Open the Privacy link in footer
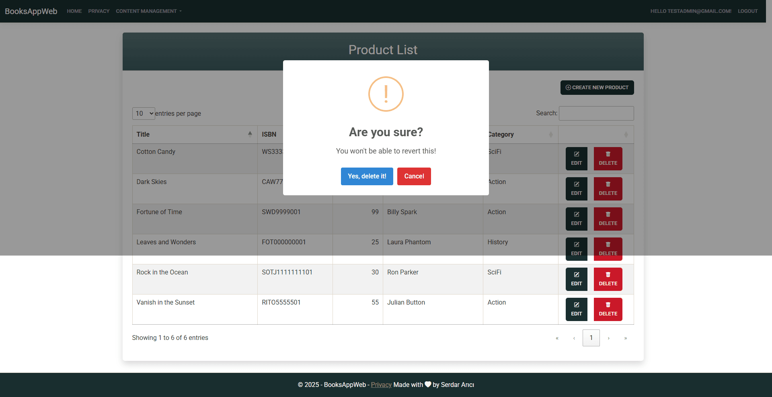This screenshot has width=772, height=397. click(381, 385)
